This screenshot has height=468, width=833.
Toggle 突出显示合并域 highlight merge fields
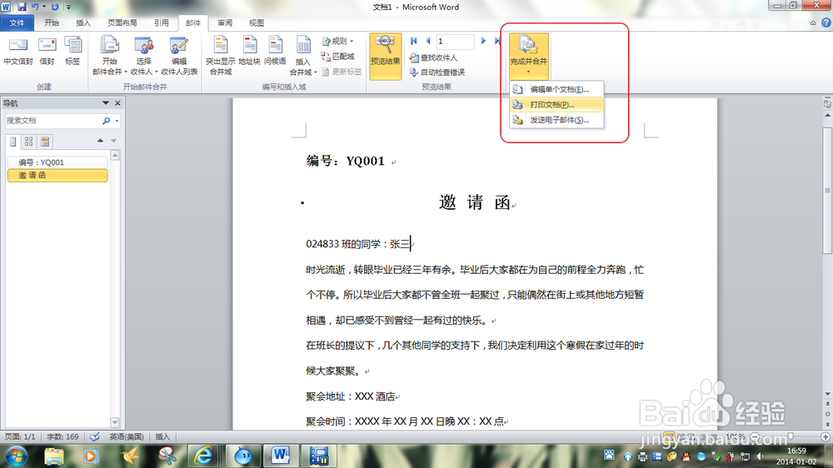pos(221,57)
